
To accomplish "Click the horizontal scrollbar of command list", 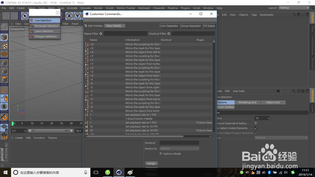I will (135, 136).
